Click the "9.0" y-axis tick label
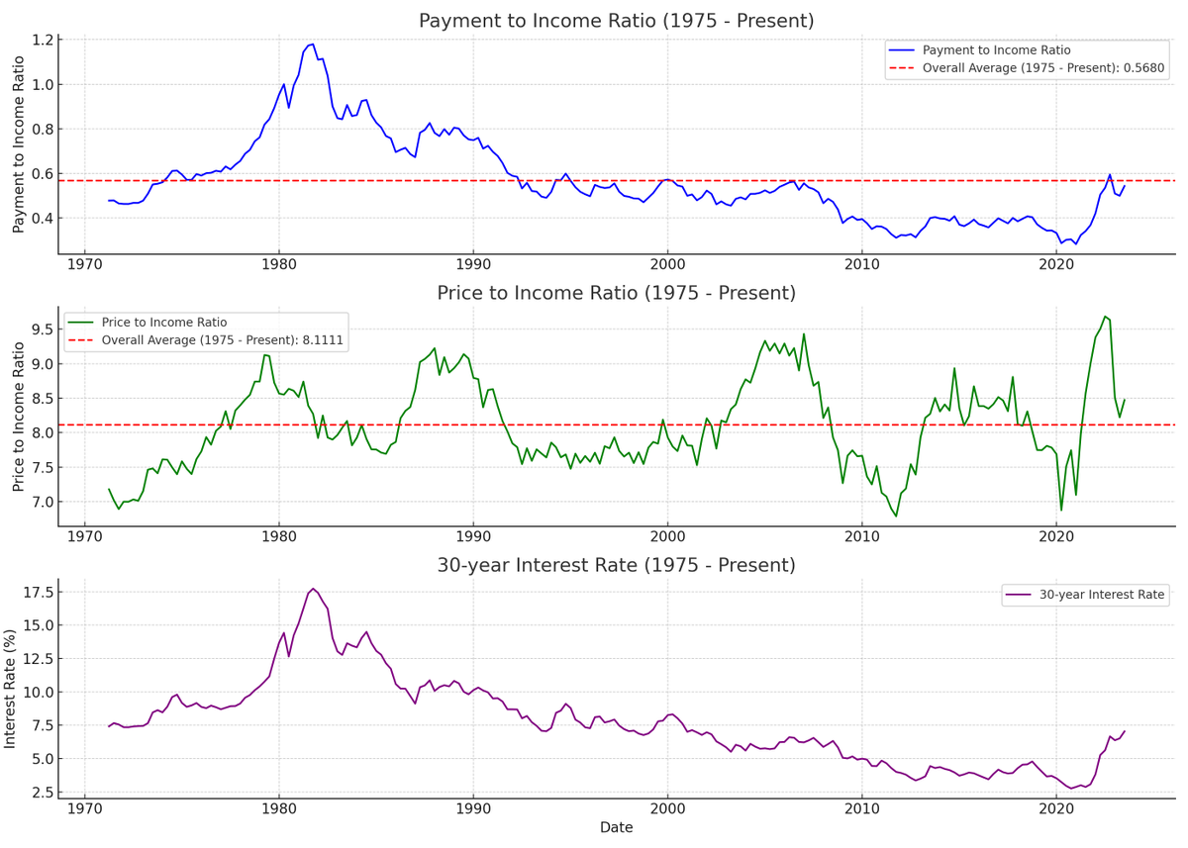The height and width of the screenshot is (848, 1188). [42, 364]
